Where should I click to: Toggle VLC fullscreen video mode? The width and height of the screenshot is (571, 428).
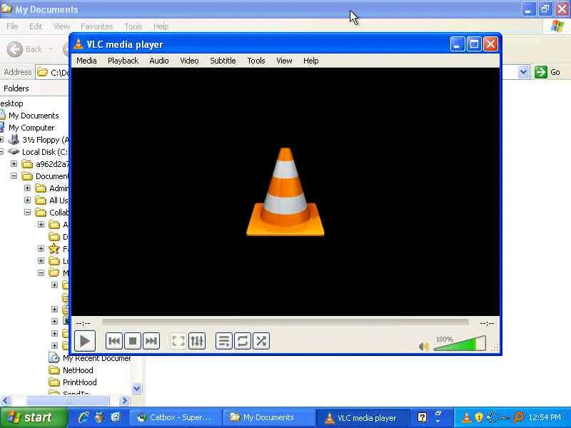178,341
